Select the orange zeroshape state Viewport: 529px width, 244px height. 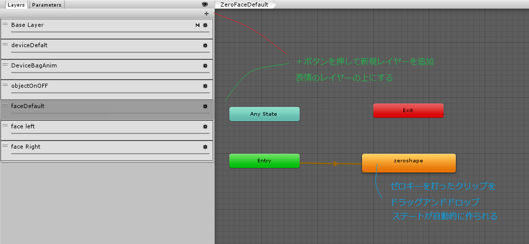pyautogui.click(x=409, y=163)
